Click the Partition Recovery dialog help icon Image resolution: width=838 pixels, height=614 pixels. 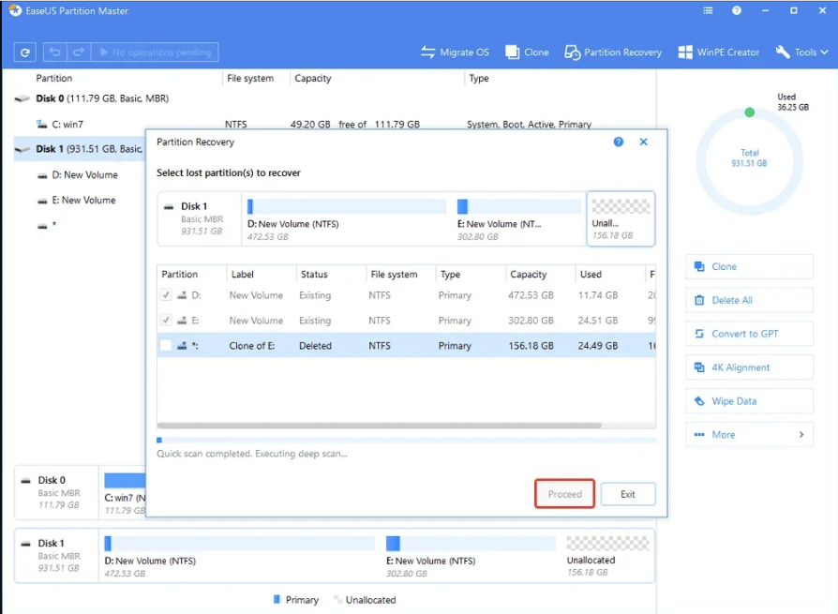(x=619, y=142)
